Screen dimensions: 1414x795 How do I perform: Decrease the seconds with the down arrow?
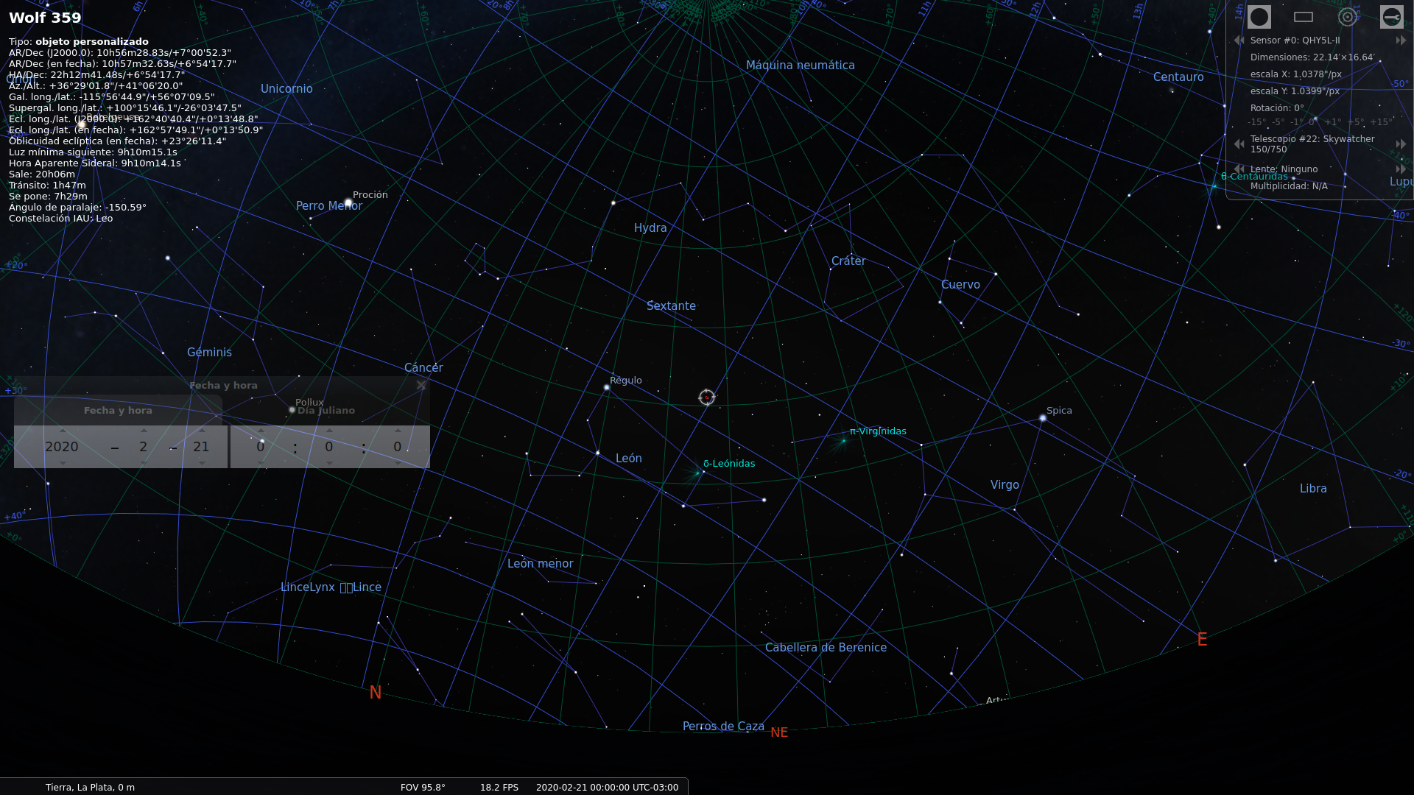click(x=398, y=463)
